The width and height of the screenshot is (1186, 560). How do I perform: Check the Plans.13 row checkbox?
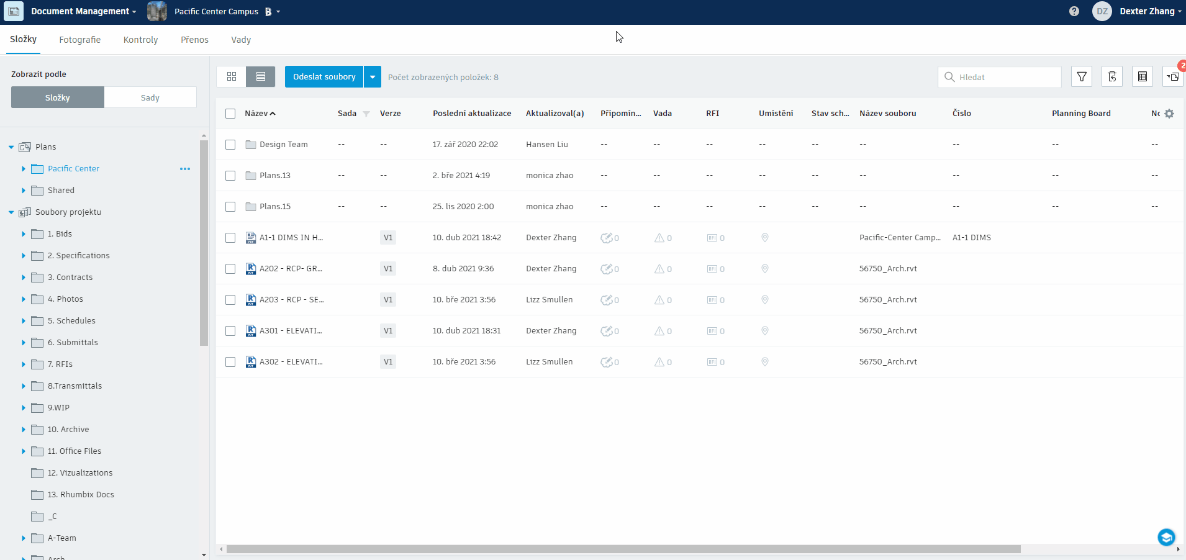[x=230, y=176]
